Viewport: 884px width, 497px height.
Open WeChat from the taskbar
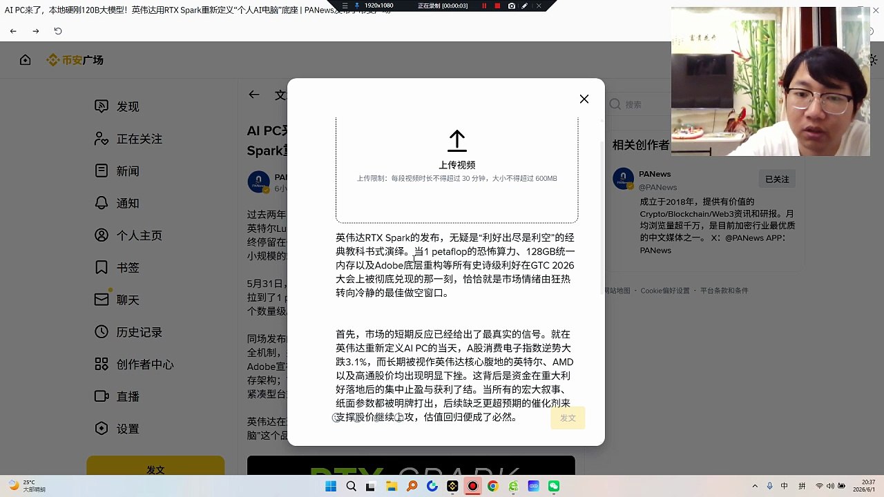click(553, 486)
